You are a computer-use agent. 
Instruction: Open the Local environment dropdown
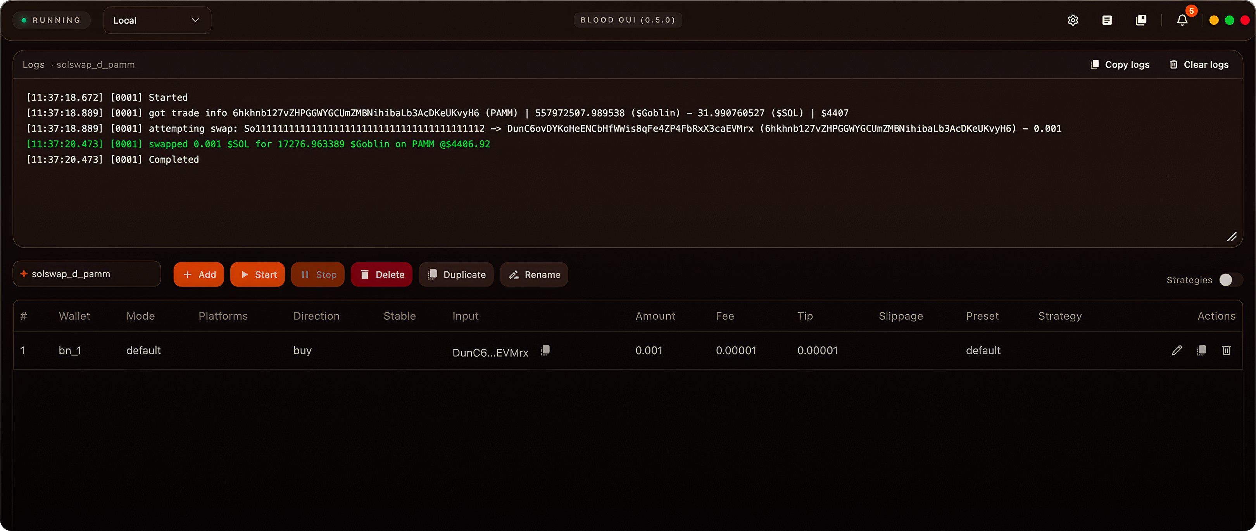[x=157, y=20]
